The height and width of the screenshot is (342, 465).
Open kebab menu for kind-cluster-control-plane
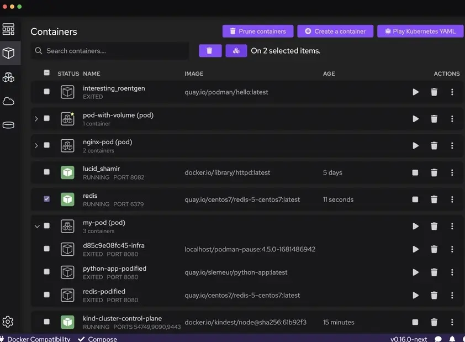coord(452,322)
